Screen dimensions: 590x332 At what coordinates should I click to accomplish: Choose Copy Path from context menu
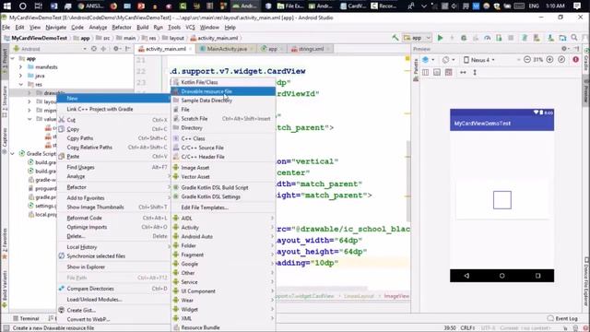pos(113,138)
